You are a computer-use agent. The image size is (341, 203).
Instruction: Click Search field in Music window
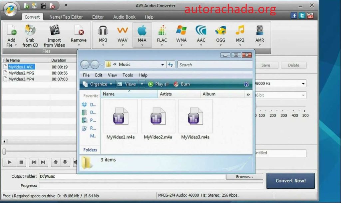point(215,65)
